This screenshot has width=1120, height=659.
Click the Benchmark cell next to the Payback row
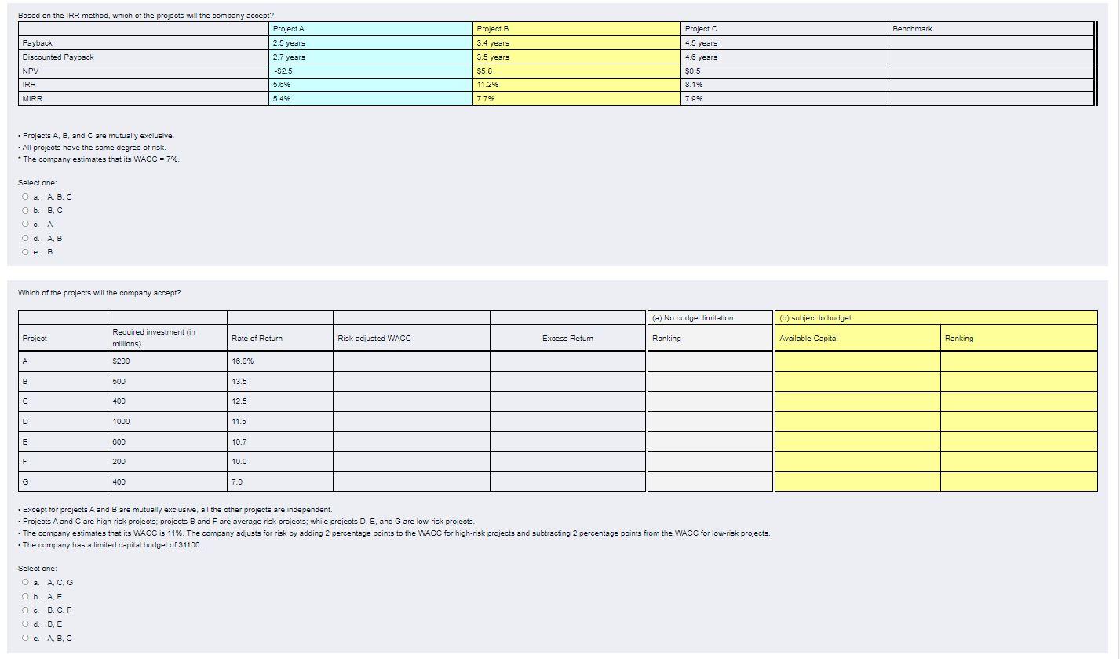[x=989, y=42]
